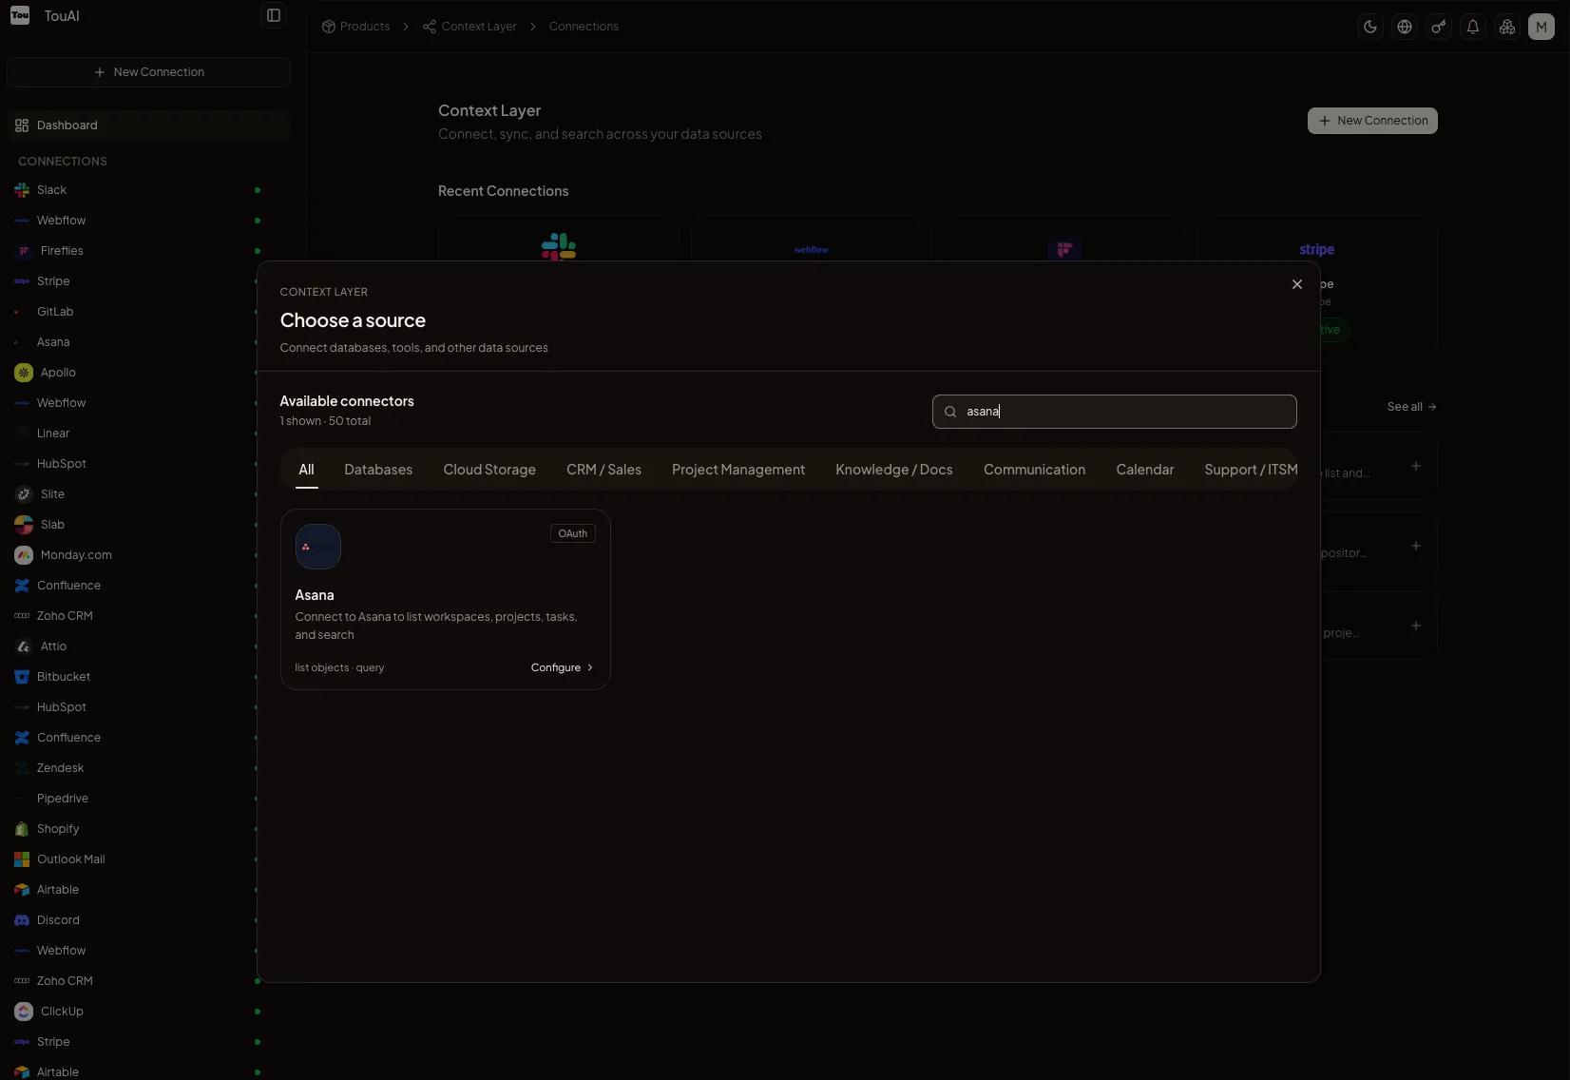Collapse the sidebar panel toggle
The image size is (1570, 1080).
click(x=274, y=15)
